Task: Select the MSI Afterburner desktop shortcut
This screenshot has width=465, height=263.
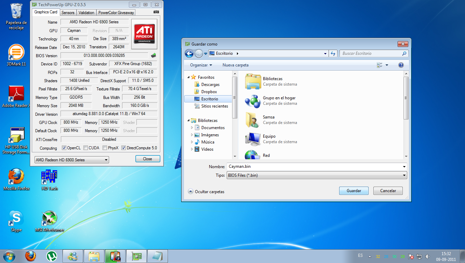Action: 49,221
